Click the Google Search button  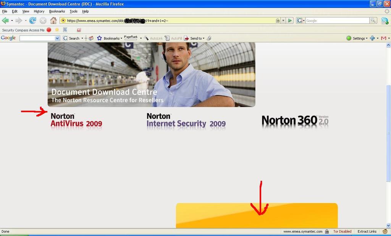pos(71,38)
